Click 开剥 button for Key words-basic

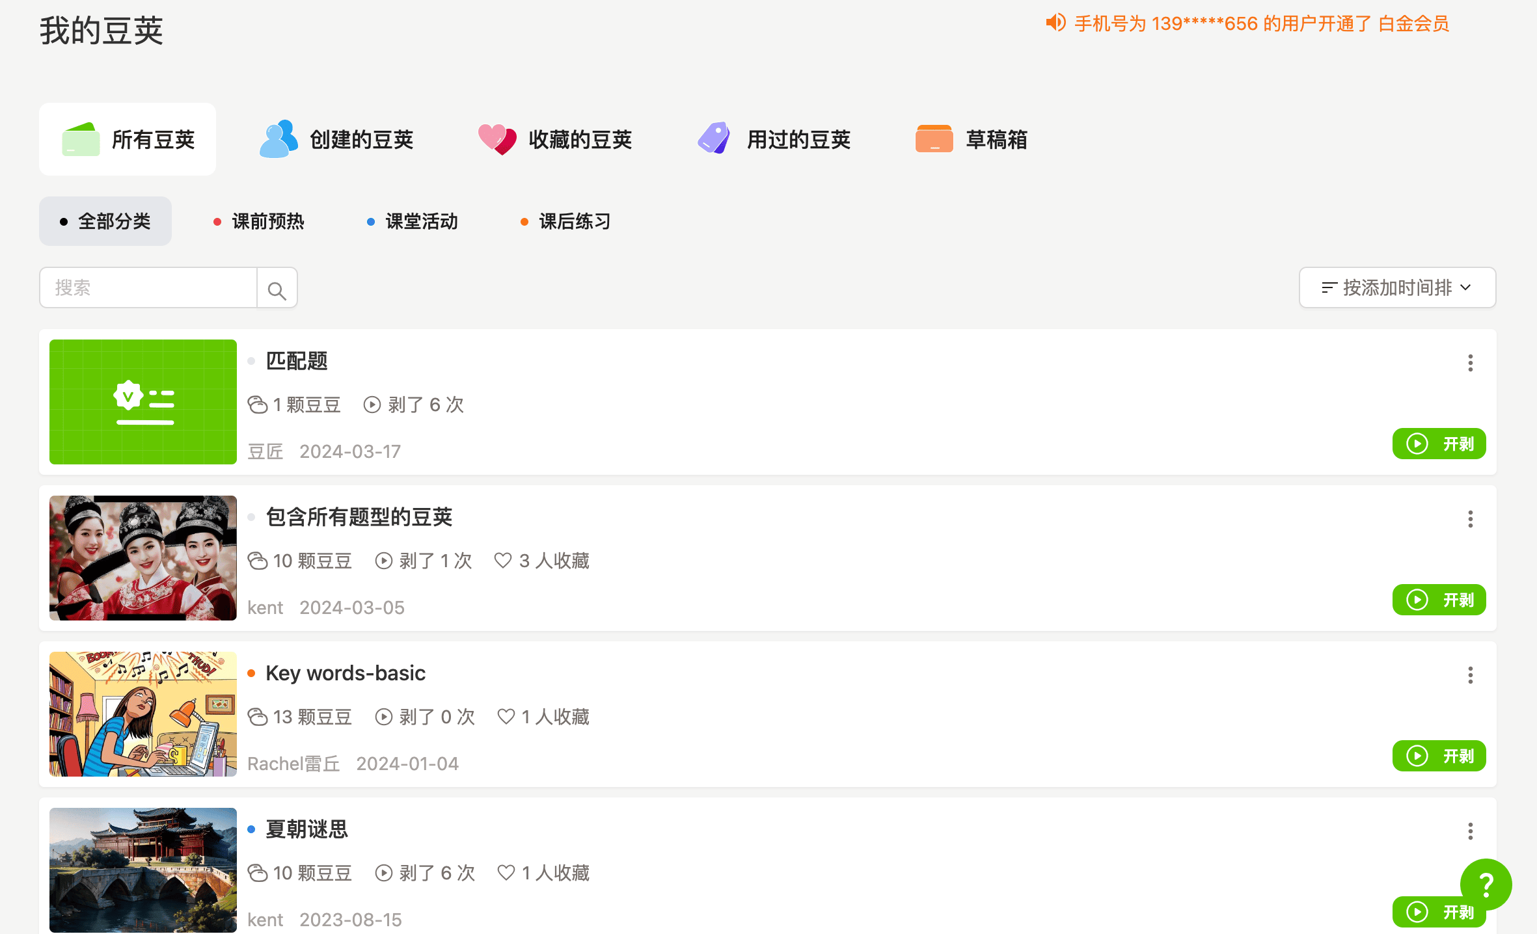click(x=1439, y=756)
